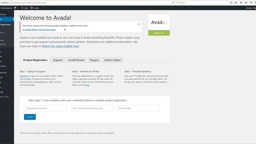Click the browser reload icon
256x144 pixels.
point(173,3)
